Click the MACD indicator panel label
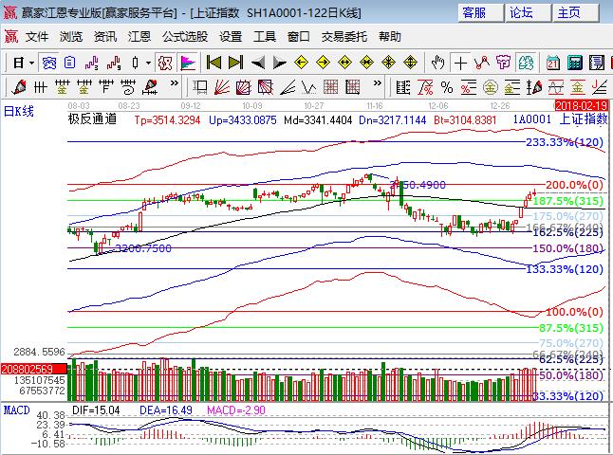This screenshot has height=455, width=613. [16, 410]
